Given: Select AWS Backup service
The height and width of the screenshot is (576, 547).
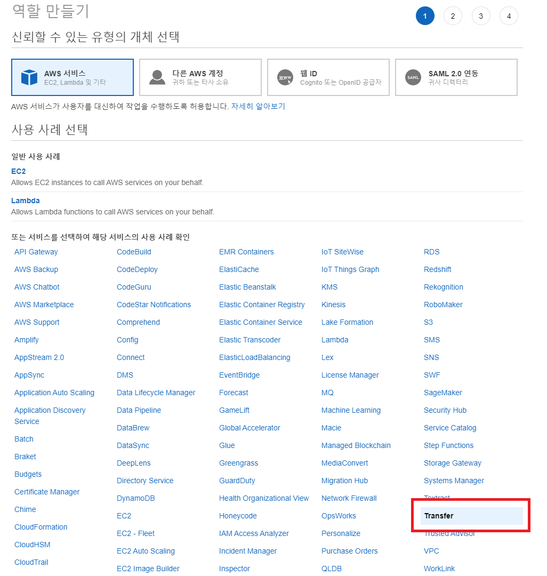Looking at the screenshot, I should 36,269.
